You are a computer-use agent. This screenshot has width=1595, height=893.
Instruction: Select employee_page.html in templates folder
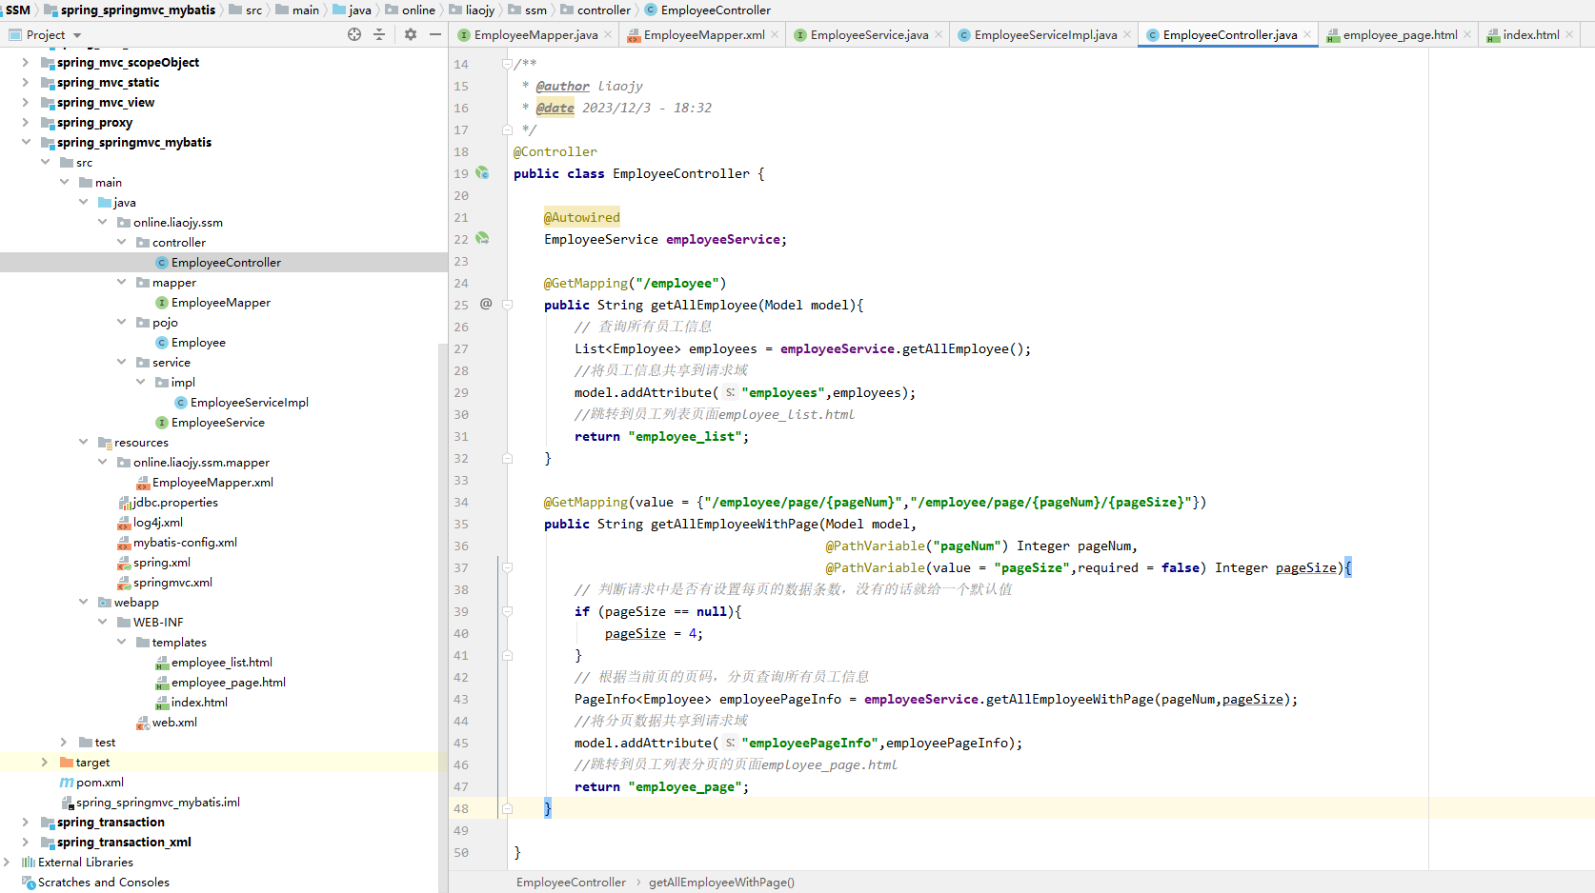pos(228,682)
